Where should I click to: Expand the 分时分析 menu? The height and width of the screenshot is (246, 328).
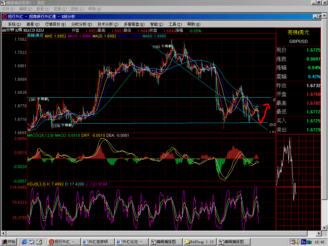tap(81, 24)
